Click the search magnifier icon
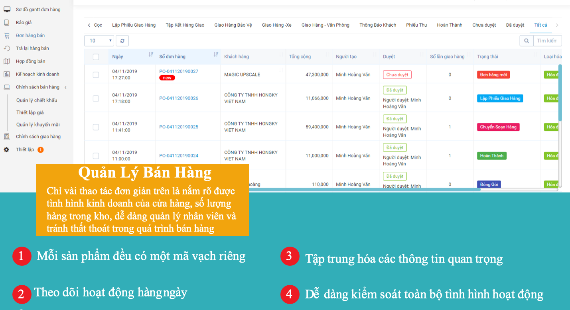 [527, 41]
